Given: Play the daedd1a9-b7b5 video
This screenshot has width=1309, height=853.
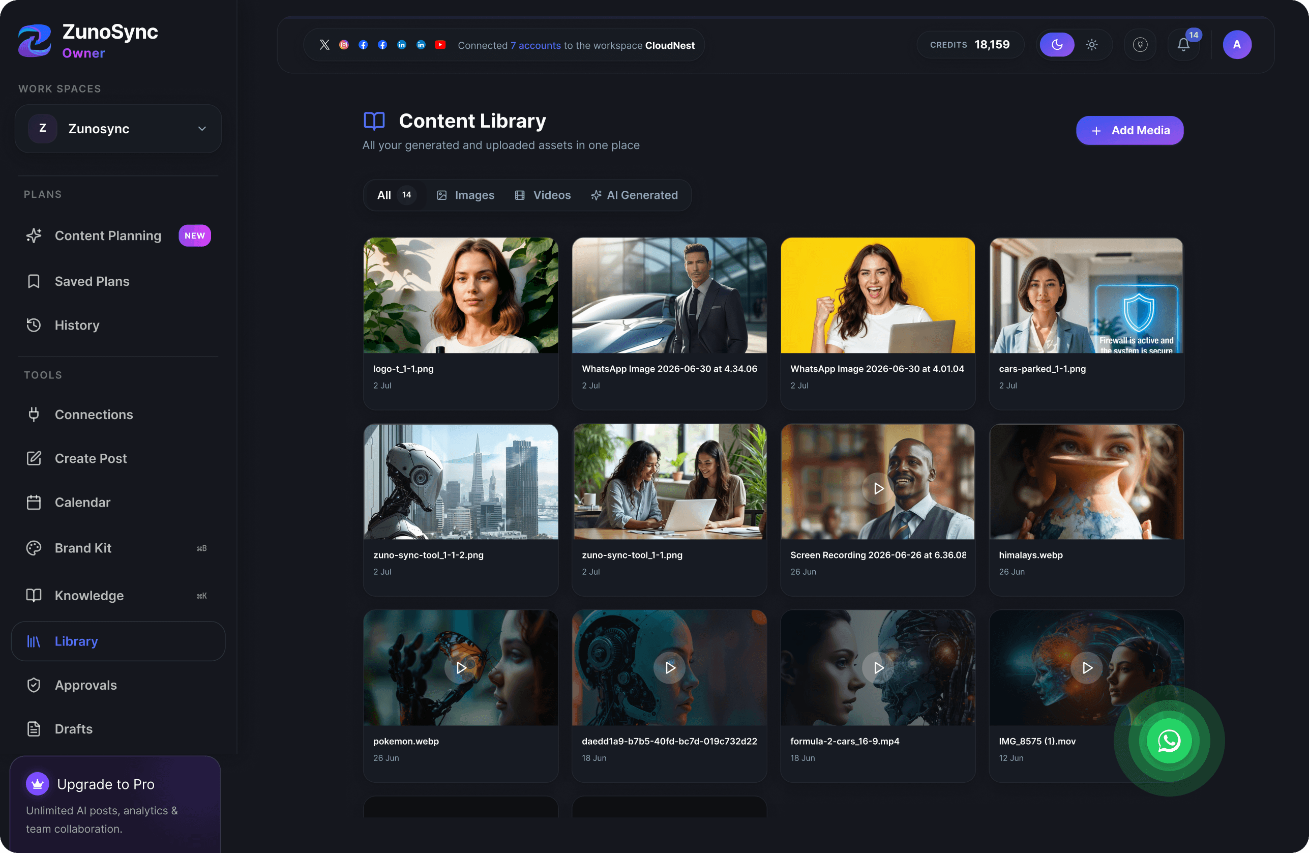Looking at the screenshot, I should [x=669, y=668].
